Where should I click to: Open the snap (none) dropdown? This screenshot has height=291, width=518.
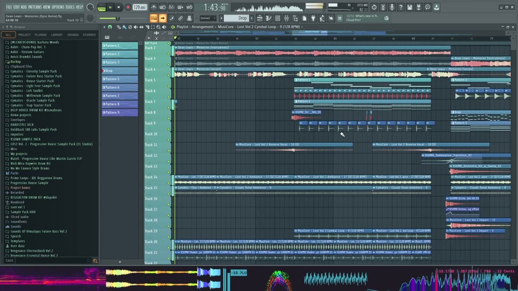pos(207,18)
